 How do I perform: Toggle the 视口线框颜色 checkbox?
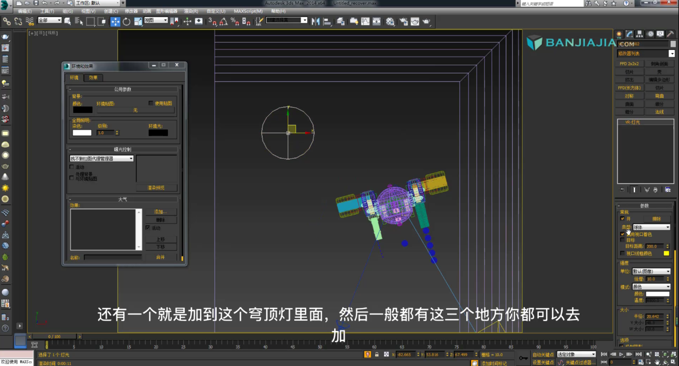[x=623, y=253]
